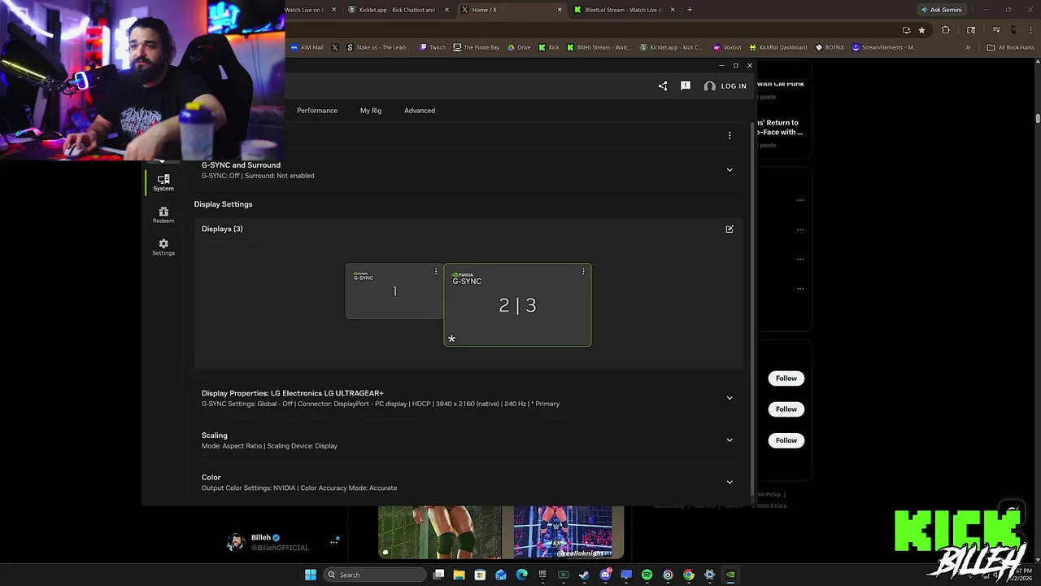
Task: Open the Task View taskbar icon
Action: [x=438, y=575]
